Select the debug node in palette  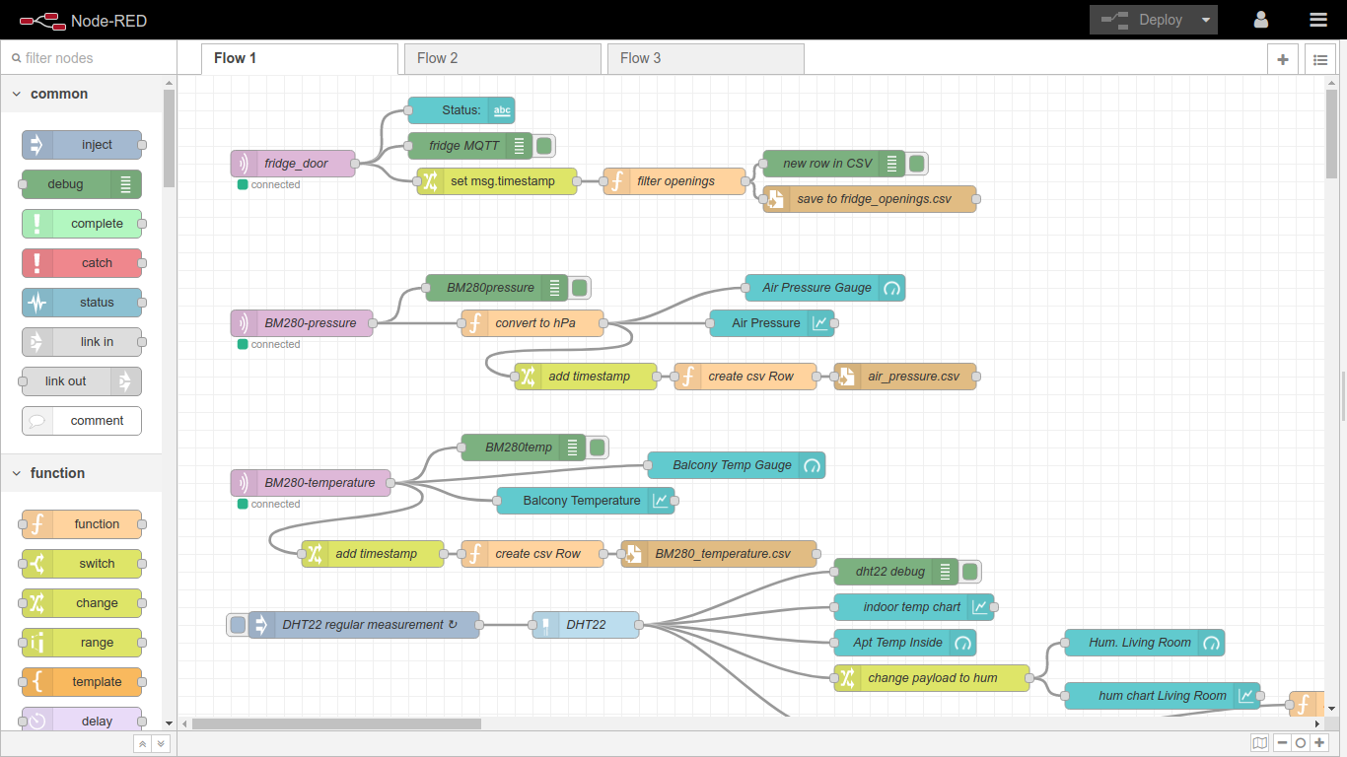pyautogui.click(x=82, y=184)
